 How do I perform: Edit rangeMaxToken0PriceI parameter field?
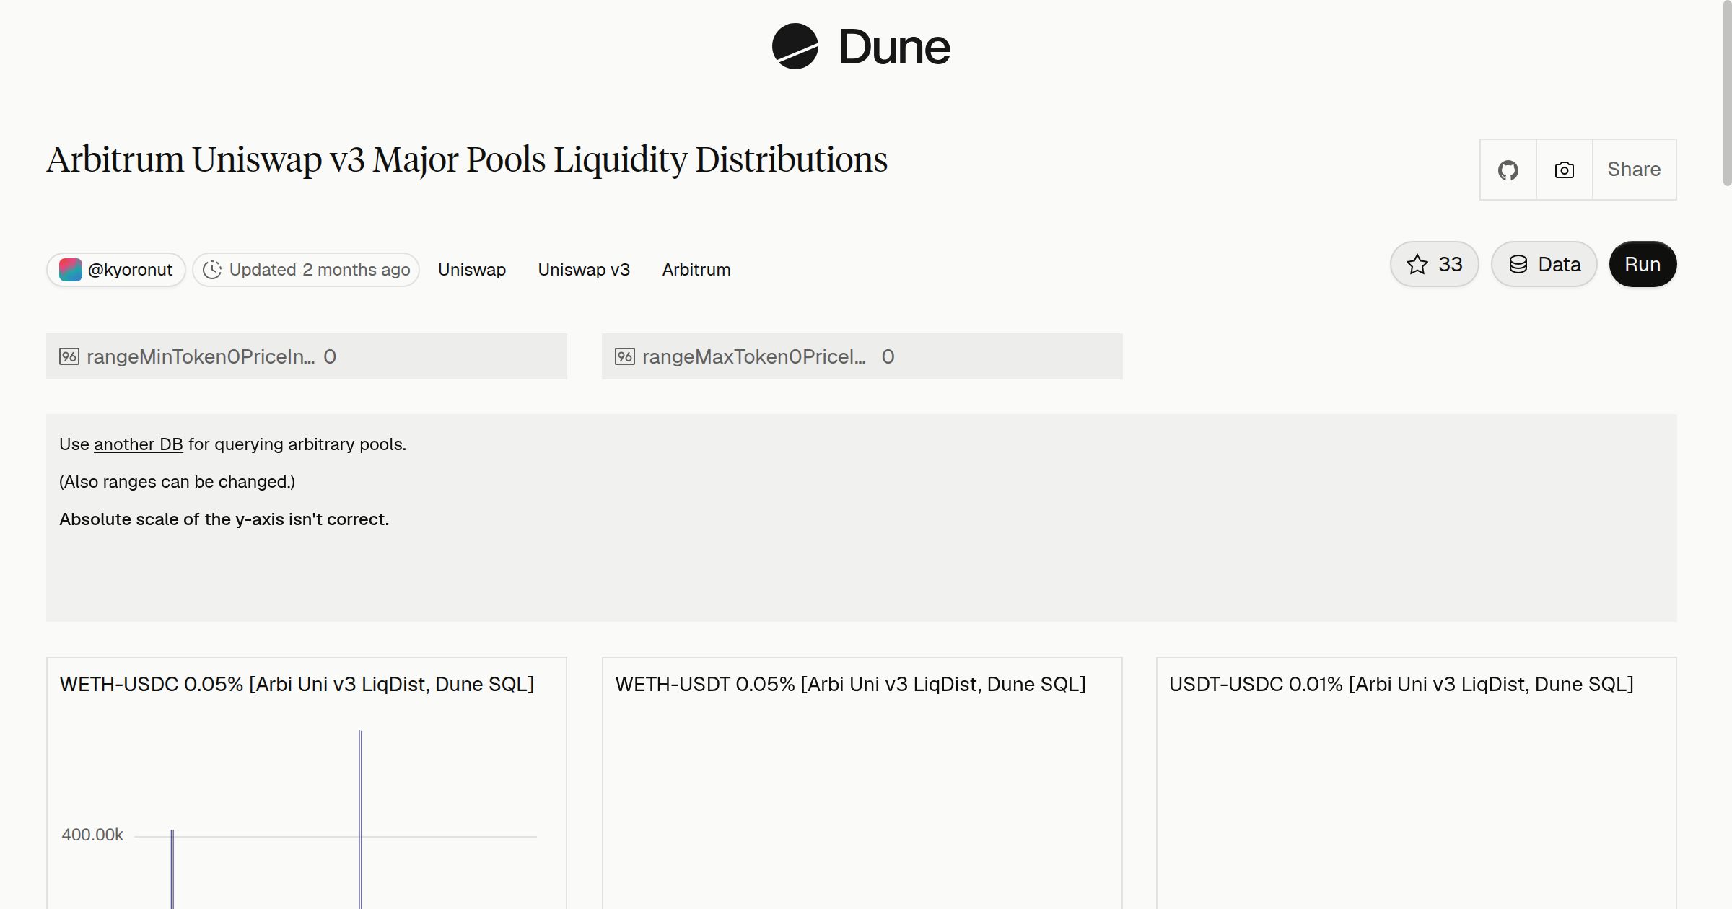click(x=862, y=356)
